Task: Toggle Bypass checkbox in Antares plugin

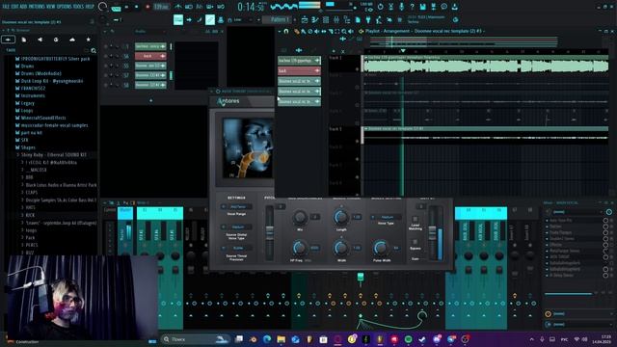Action: click(416, 242)
